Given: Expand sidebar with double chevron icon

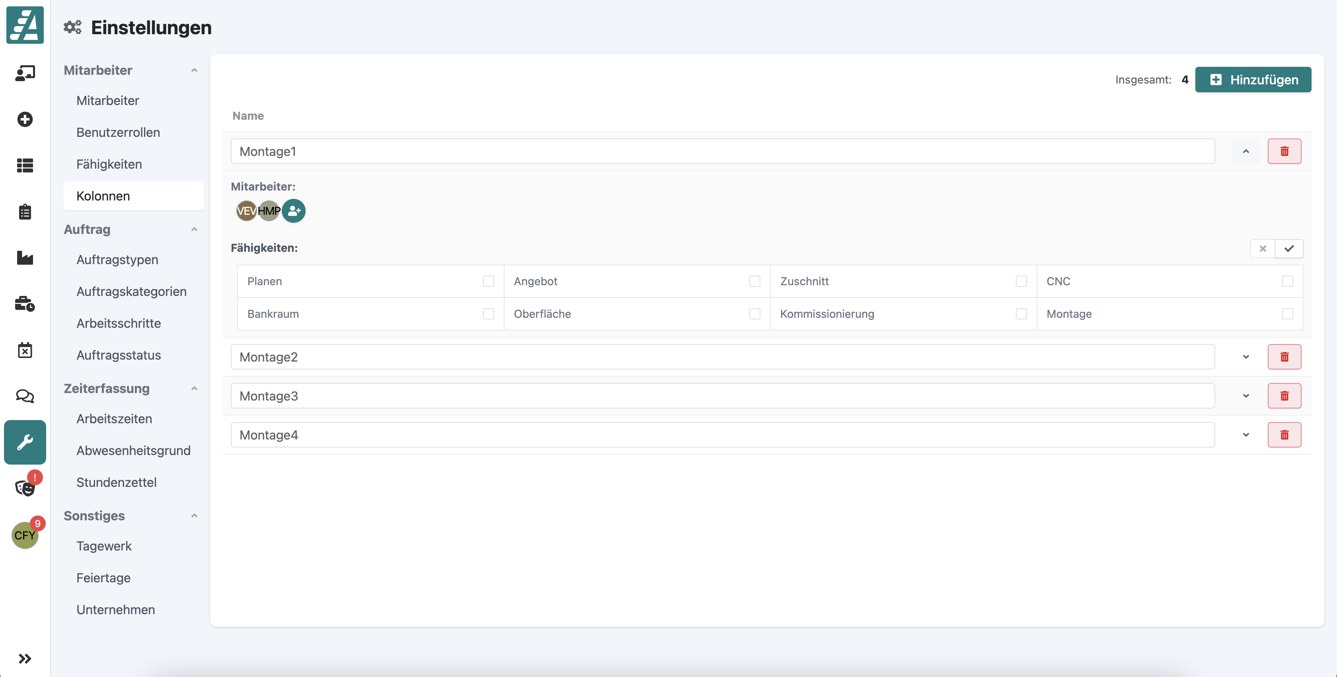Looking at the screenshot, I should point(25,658).
